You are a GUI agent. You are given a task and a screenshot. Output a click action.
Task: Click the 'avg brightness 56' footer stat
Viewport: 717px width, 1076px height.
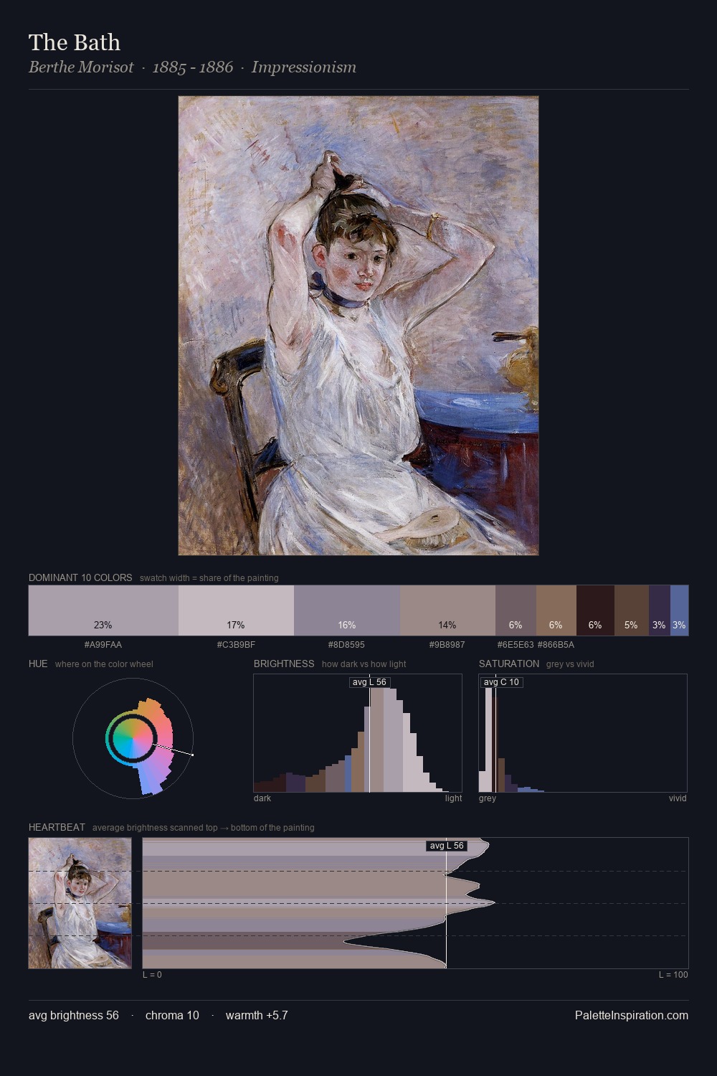[x=74, y=1015]
